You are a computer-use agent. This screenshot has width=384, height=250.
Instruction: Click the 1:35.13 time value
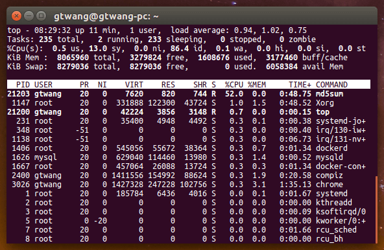[295, 184]
